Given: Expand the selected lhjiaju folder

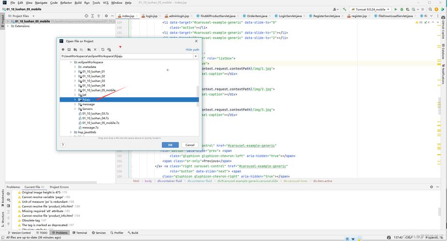Looking at the screenshot, I should [75, 99].
